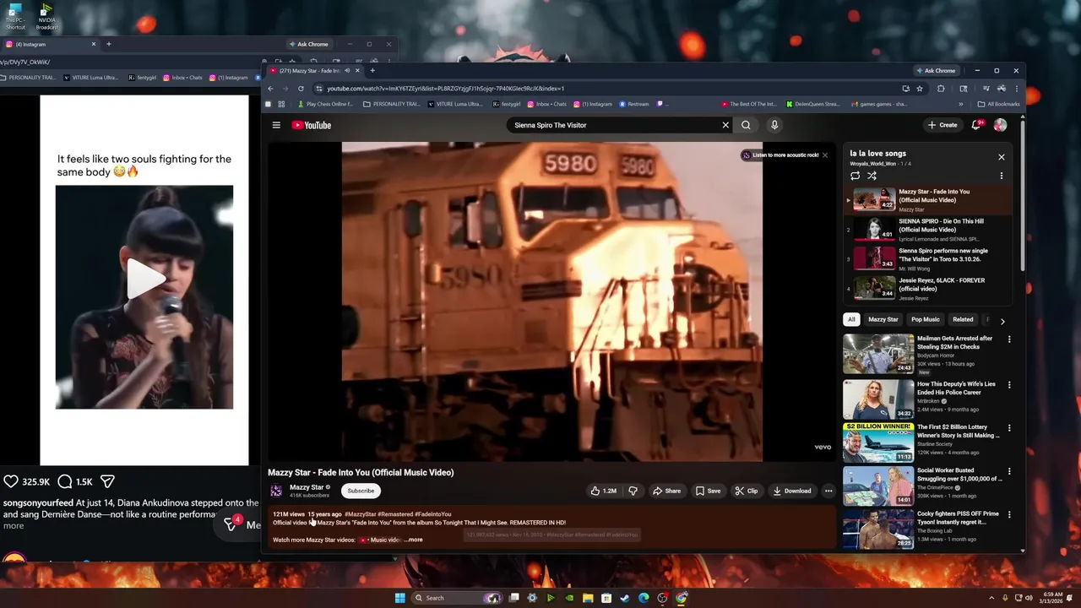Download the video

(x=792, y=491)
